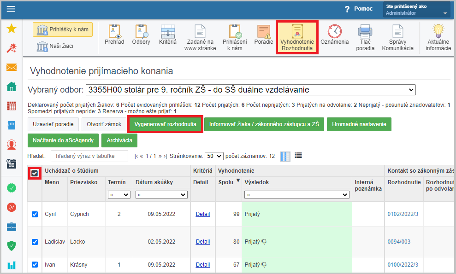Click the green house sidebar icon
The height and width of the screenshot is (274, 456).
[x=12, y=87]
